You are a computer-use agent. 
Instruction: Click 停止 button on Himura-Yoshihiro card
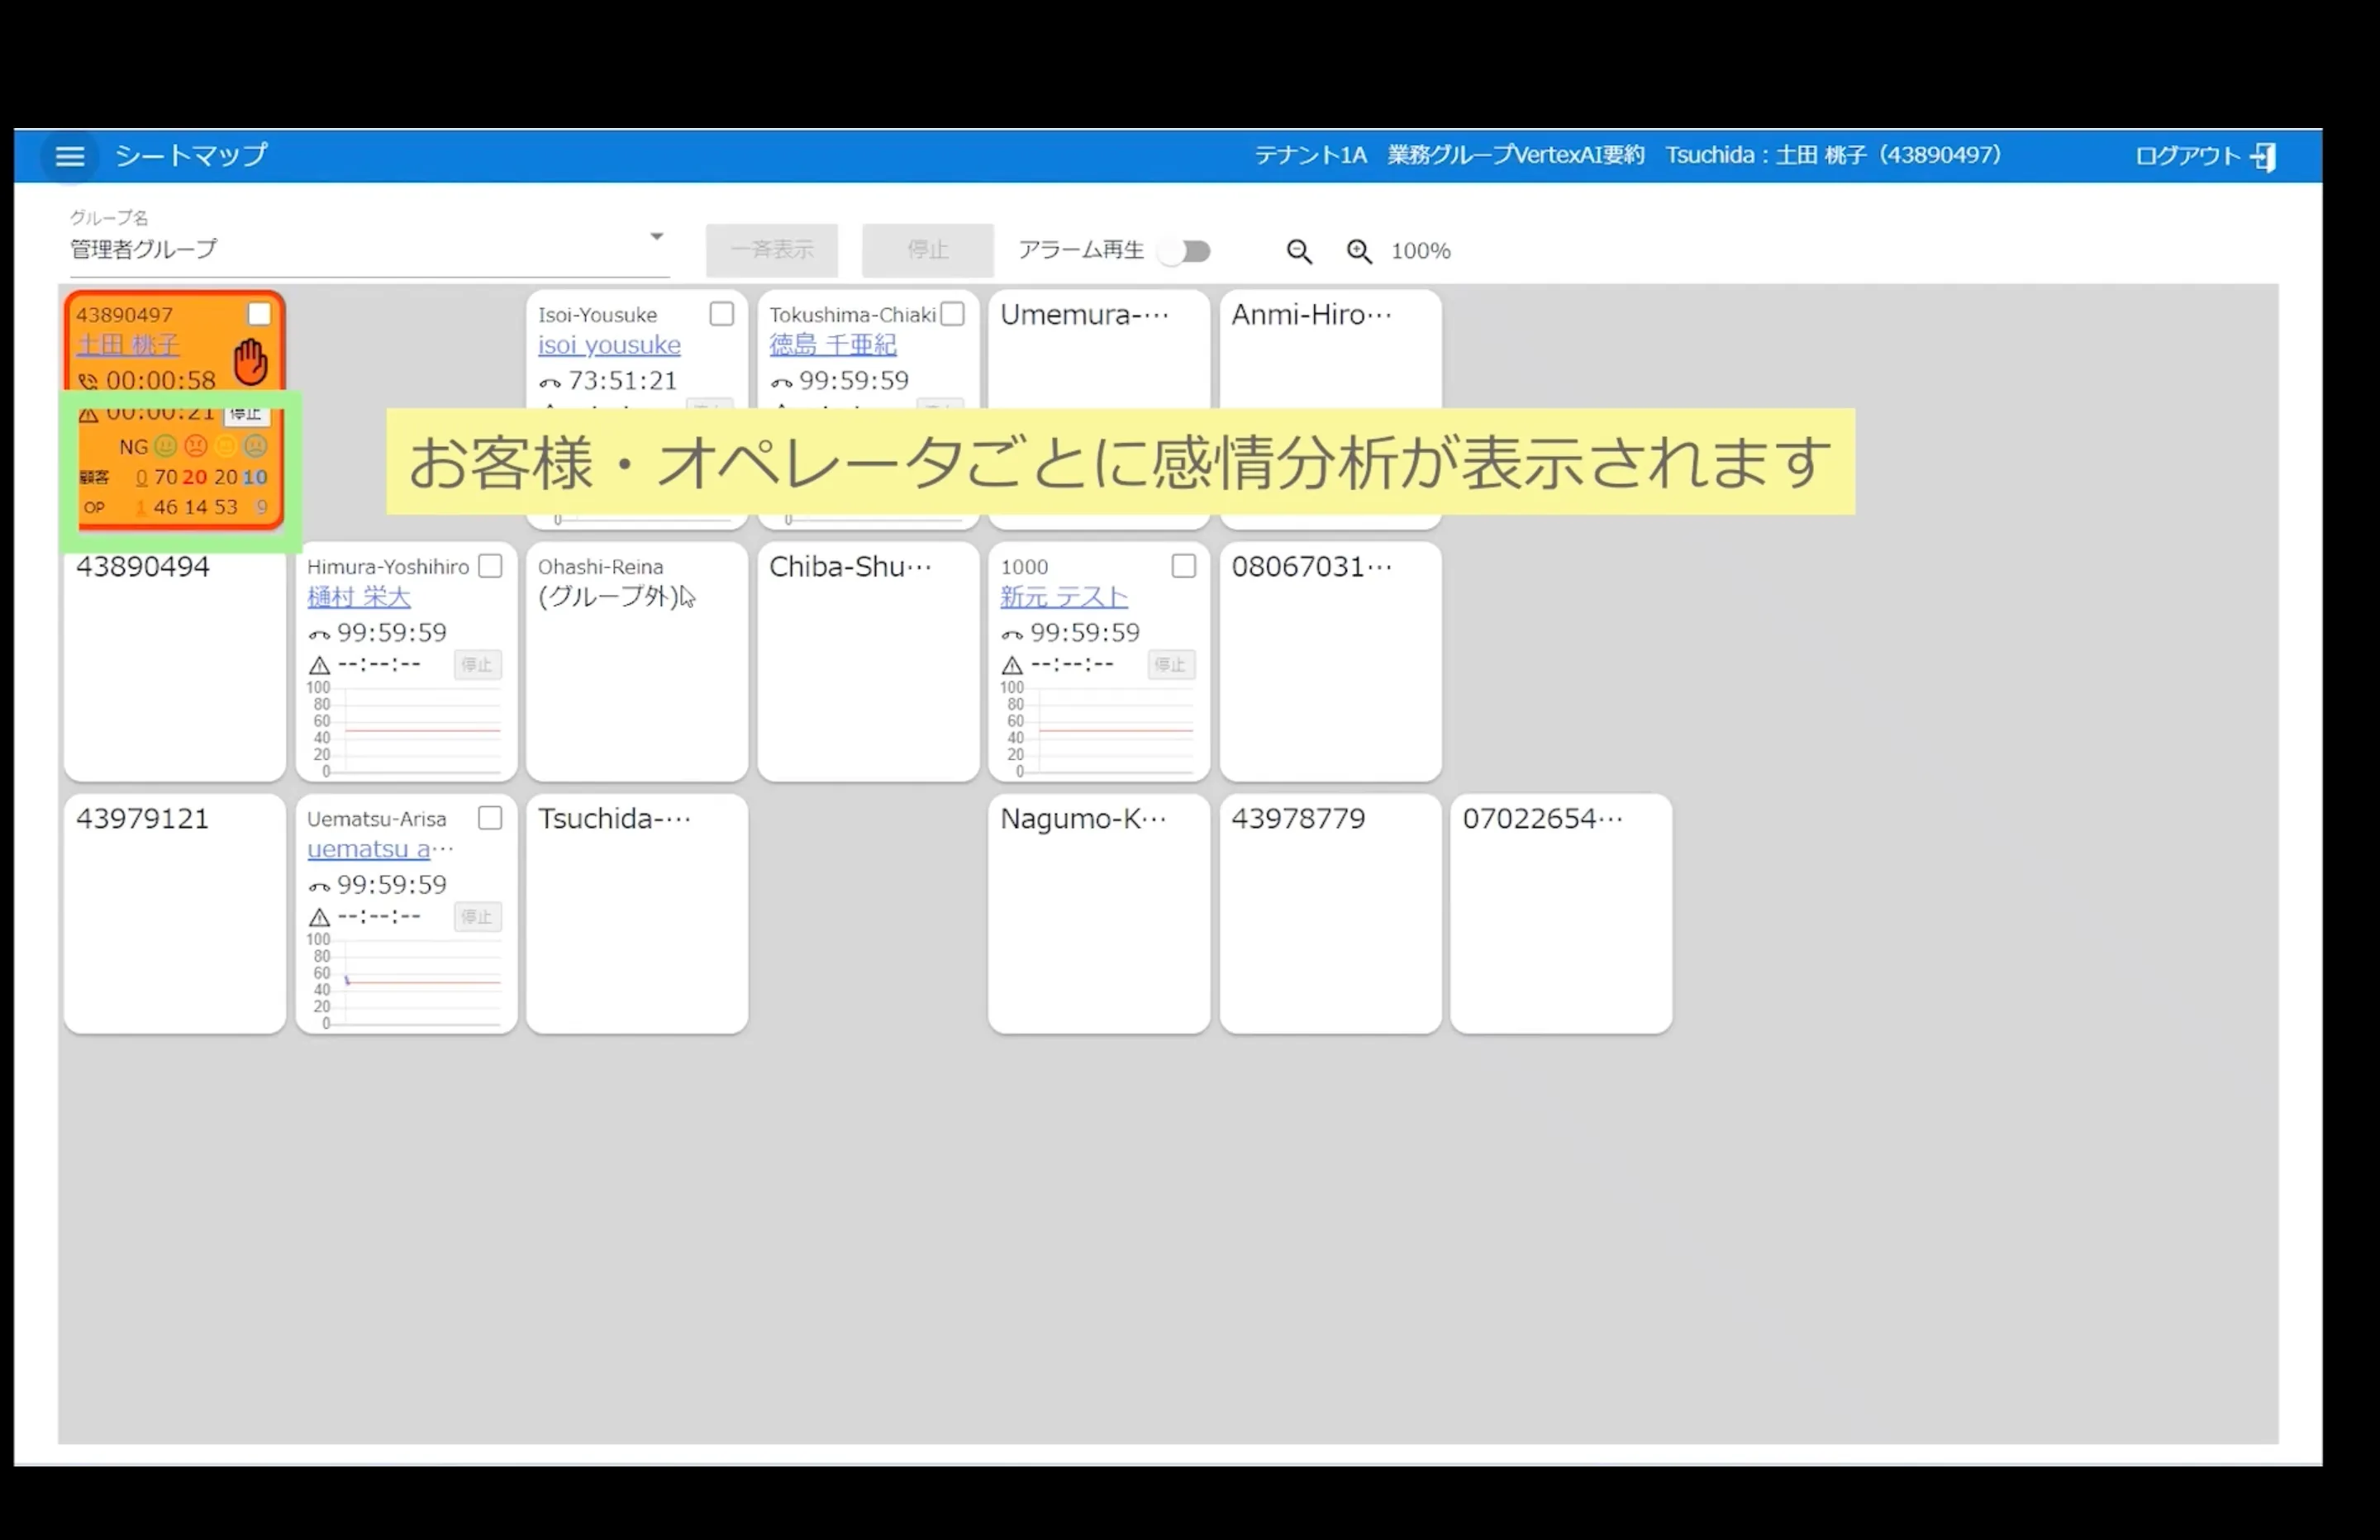point(477,665)
